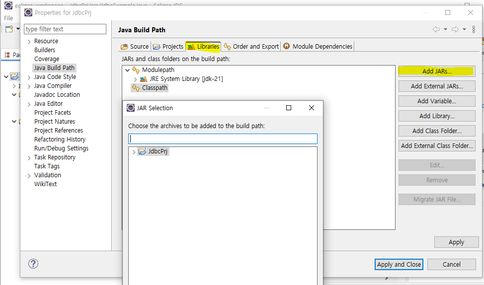Select Run/Debug Settings item
Screen dimensions: 484x285
(61, 148)
